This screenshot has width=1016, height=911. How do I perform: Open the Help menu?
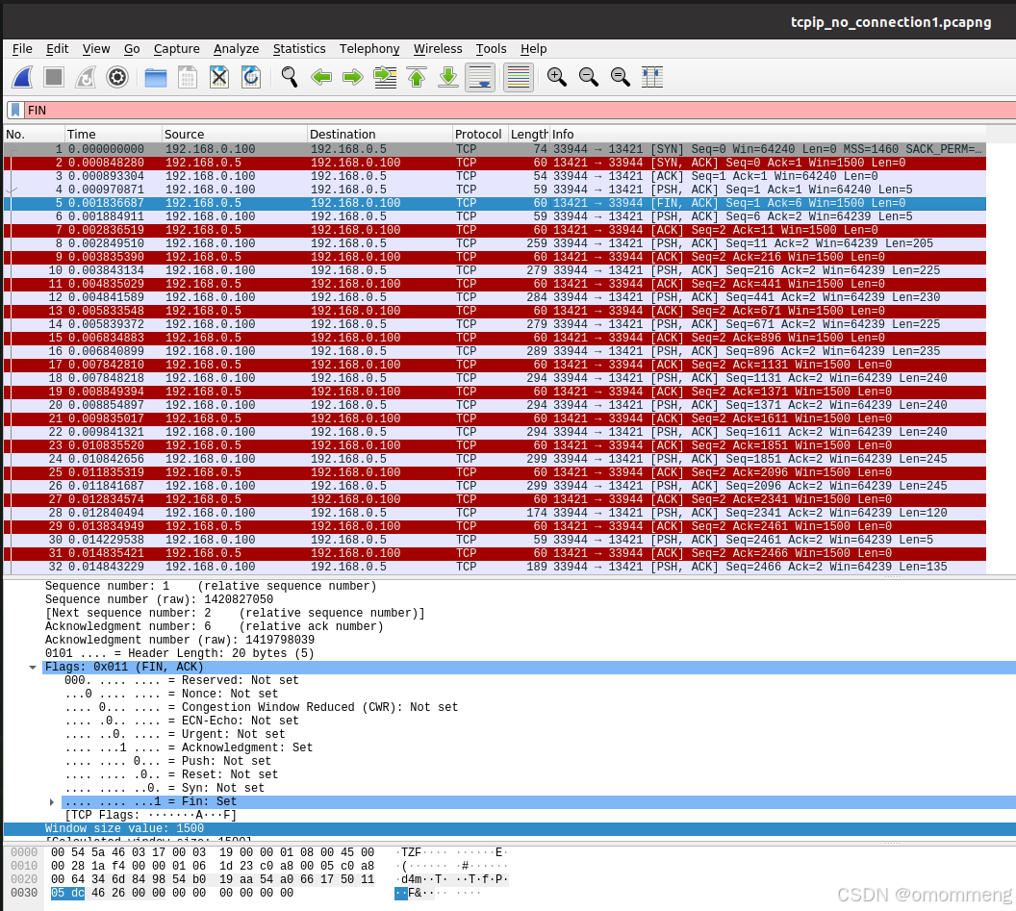click(x=533, y=49)
